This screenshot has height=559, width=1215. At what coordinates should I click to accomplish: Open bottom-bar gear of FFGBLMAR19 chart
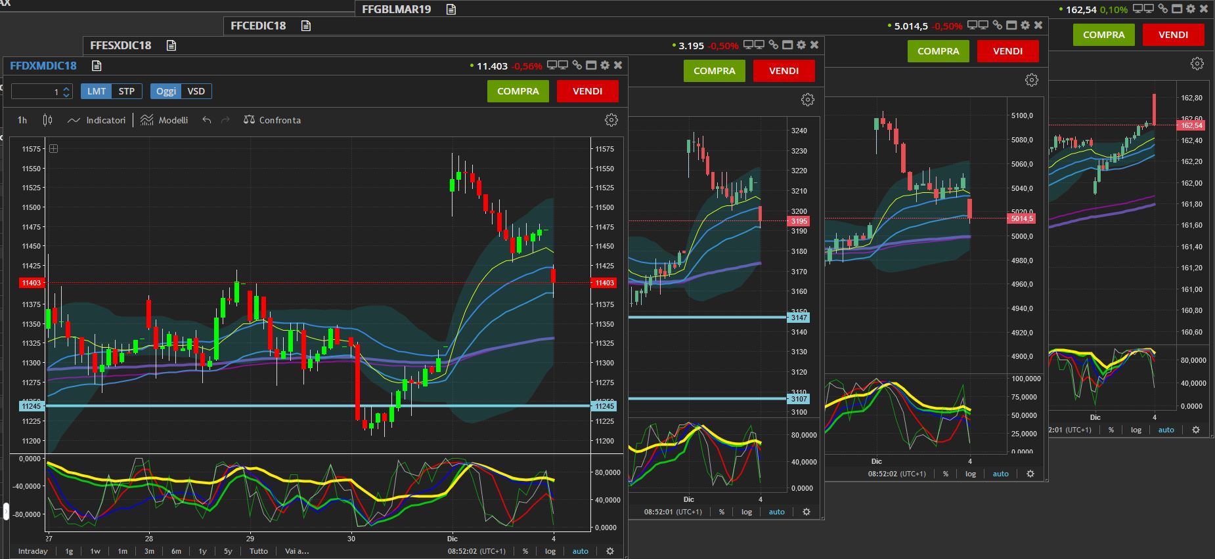(x=1196, y=430)
